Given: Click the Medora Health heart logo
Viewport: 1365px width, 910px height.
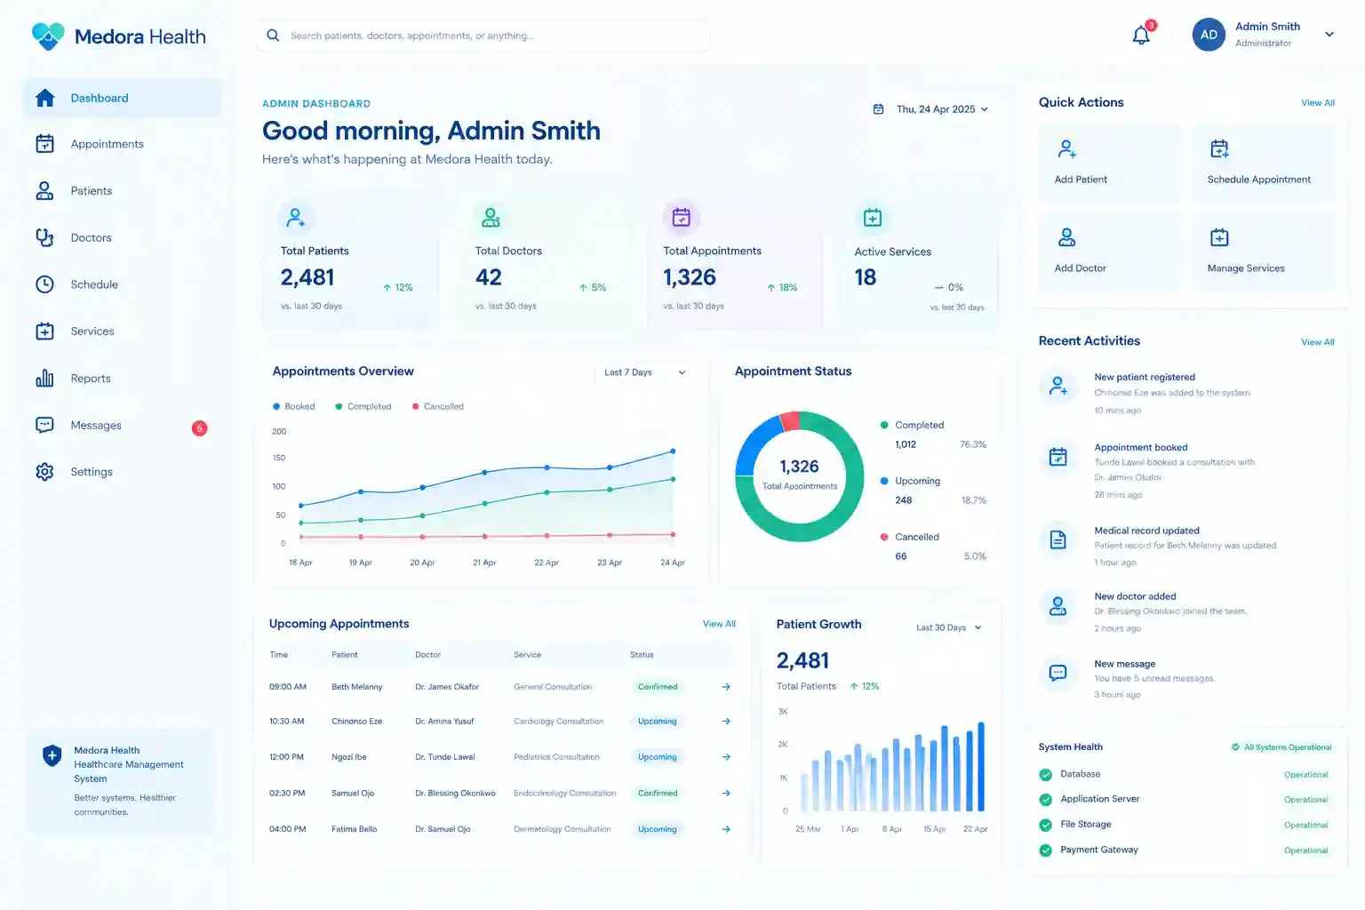Looking at the screenshot, I should [48, 36].
